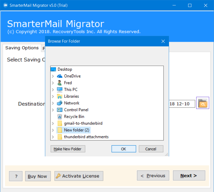The height and width of the screenshot is (192, 214).
Task: Click the Fred user icon
Action: (59, 83)
